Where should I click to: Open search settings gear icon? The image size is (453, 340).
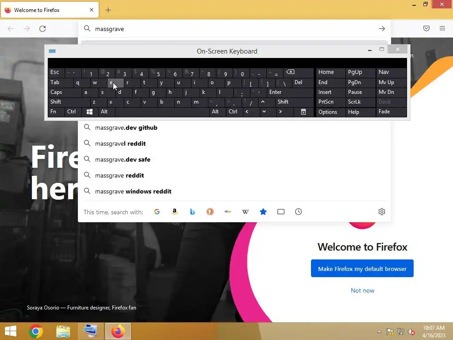[x=382, y=212]
